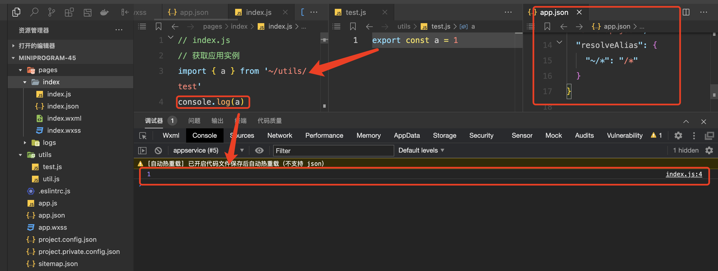
Task: Click bookmark icon in app.json editor
Action: (547, 26)
